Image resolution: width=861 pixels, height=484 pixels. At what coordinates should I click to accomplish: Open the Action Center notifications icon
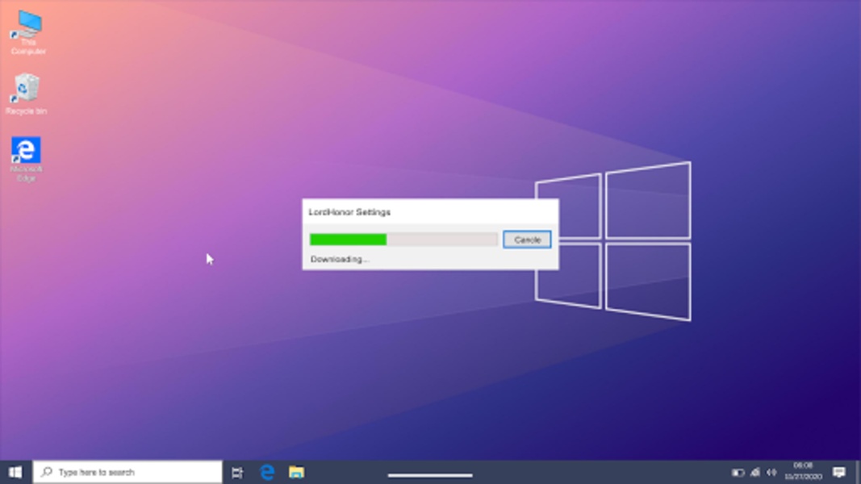tap(839, 472)
